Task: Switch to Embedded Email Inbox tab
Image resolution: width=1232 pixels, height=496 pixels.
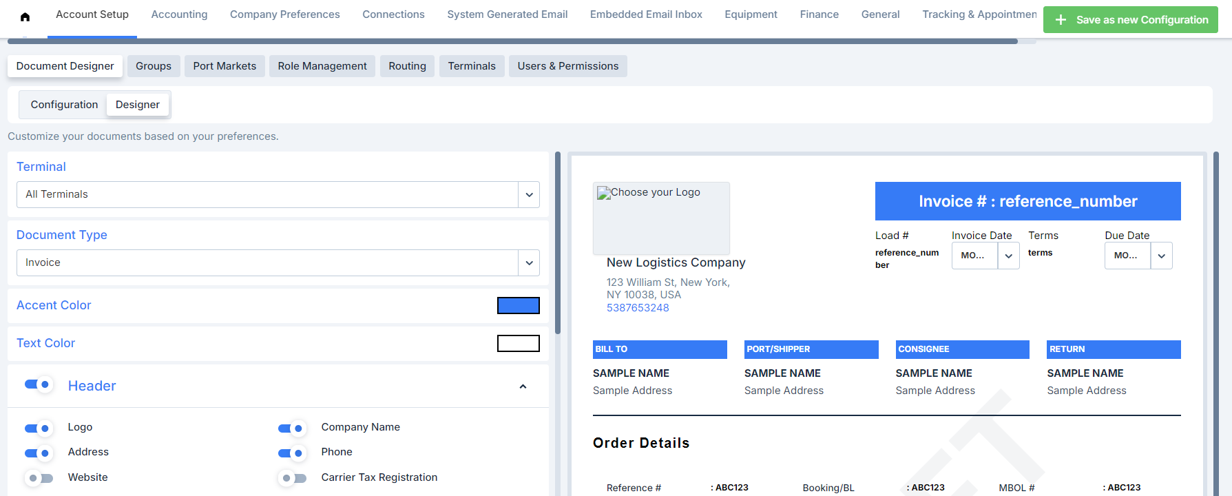Action: (x=646, y=14)
